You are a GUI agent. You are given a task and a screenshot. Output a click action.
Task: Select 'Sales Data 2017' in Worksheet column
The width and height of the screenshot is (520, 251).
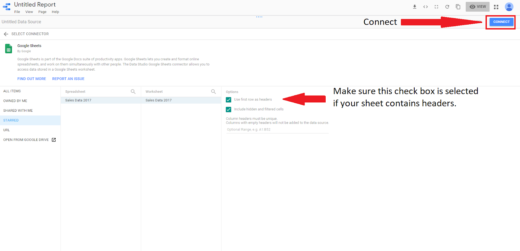(181, 100)
